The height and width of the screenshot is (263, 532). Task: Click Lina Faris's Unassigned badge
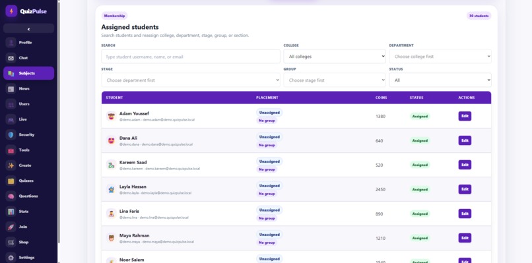click(269, 210)
